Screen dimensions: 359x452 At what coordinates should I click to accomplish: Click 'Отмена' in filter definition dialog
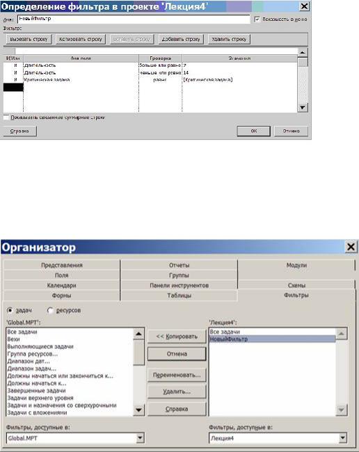(x=291, y=131)
